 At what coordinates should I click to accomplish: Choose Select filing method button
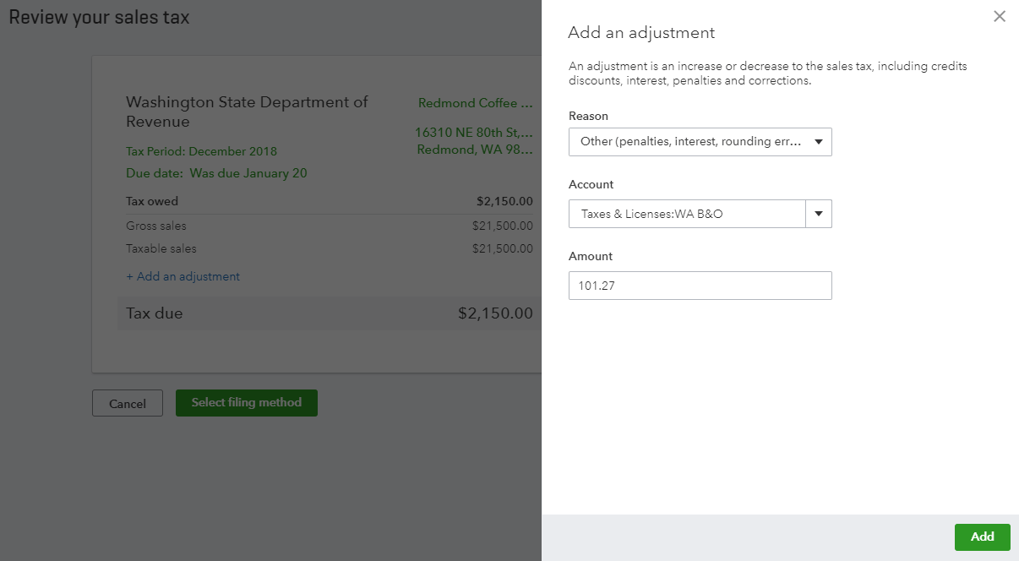[x=246, y=403]
